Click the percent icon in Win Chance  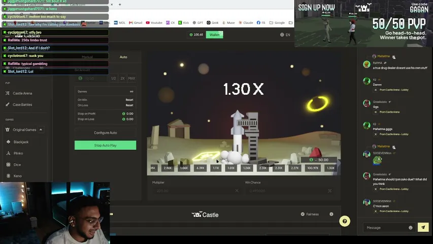click(x=329, y=191)
